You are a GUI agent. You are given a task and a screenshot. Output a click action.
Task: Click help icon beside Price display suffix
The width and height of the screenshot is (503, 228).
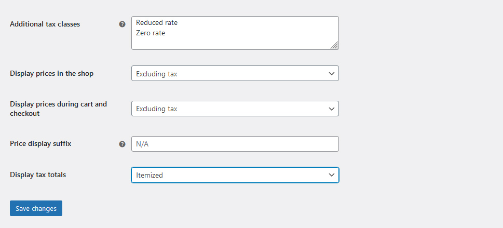coord(123,144)
